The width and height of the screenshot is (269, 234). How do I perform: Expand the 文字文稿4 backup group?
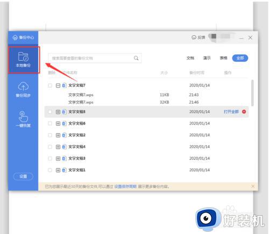click(58, 147)
